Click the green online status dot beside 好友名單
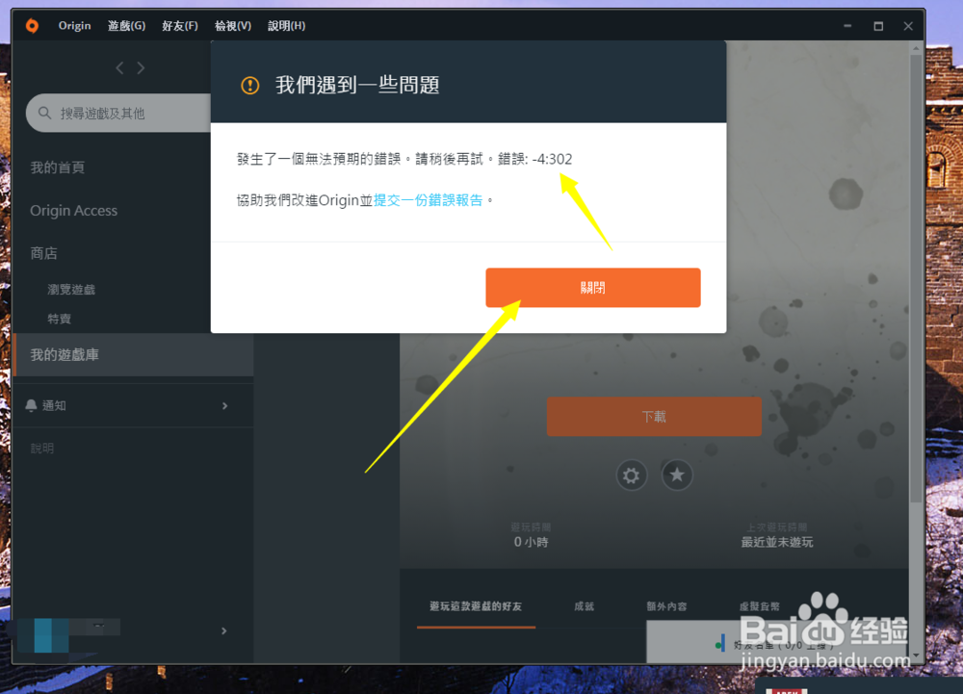Viewport: 963px width, 694px height. click(716, 643)
